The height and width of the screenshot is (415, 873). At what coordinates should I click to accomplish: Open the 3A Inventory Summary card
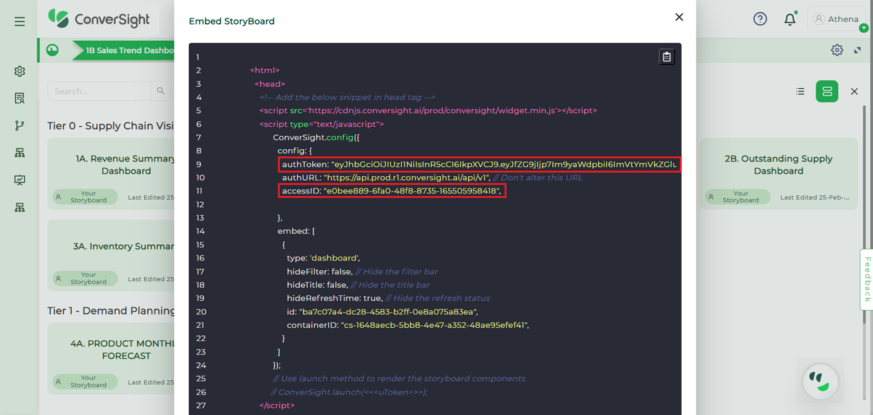(111, 255)
